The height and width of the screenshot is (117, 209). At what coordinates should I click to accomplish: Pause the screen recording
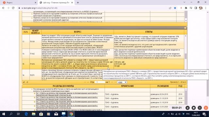click(187, 108)
